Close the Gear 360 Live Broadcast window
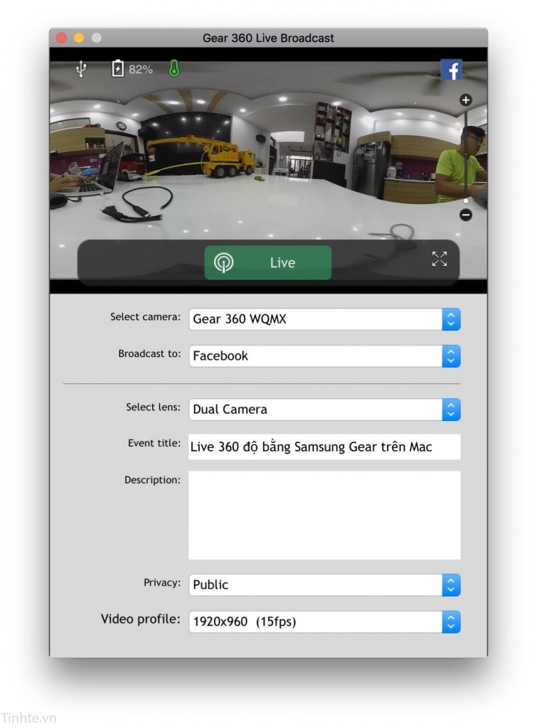The height and width of the screenshot is (728, 537). coord(61,38)
